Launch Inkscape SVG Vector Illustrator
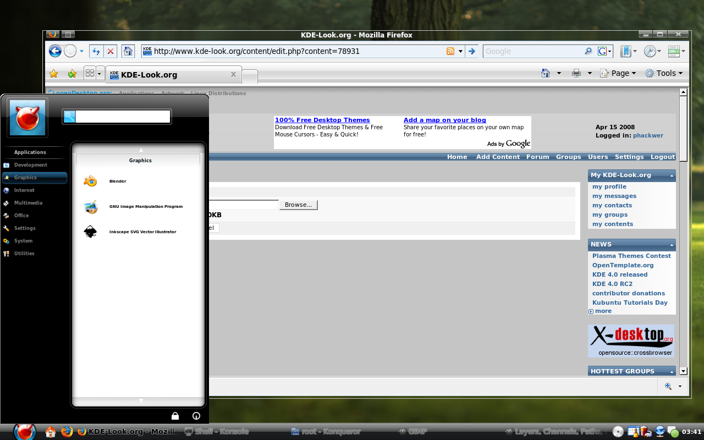704x440 pixels. (137, 232)
